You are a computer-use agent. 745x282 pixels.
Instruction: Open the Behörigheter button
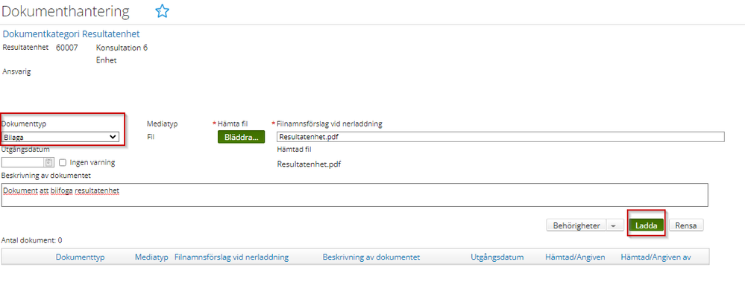(576, 225)
